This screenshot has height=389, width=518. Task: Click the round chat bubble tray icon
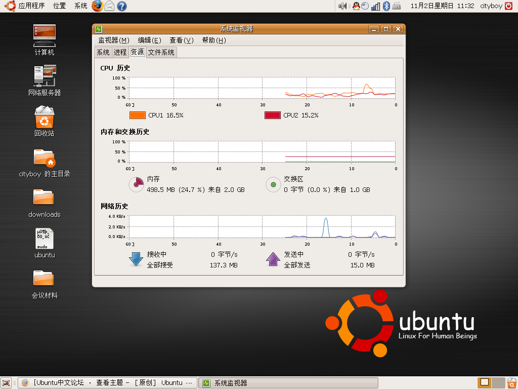[365, 6]
